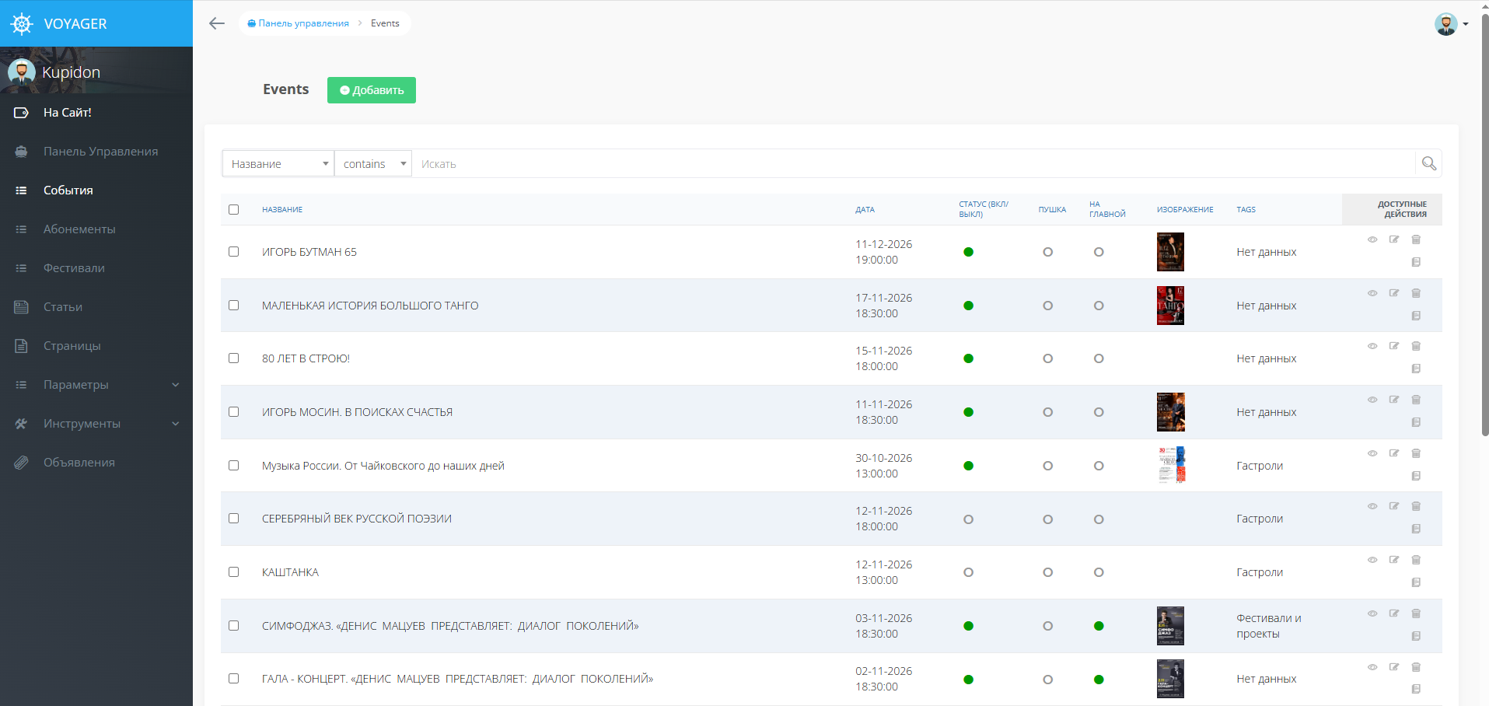
Task: Sort the table by Дата column
Action: [865, 209]
